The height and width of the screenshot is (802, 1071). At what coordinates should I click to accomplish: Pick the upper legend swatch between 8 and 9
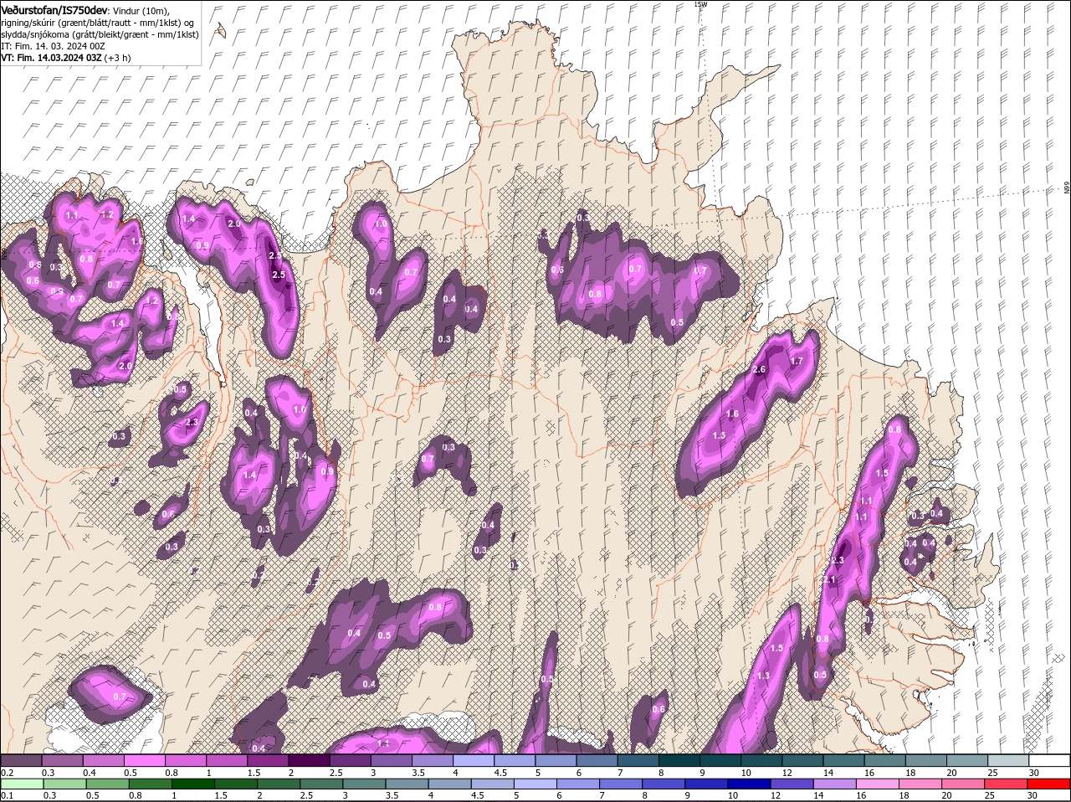pyautogui.click(x=679, y=760)
